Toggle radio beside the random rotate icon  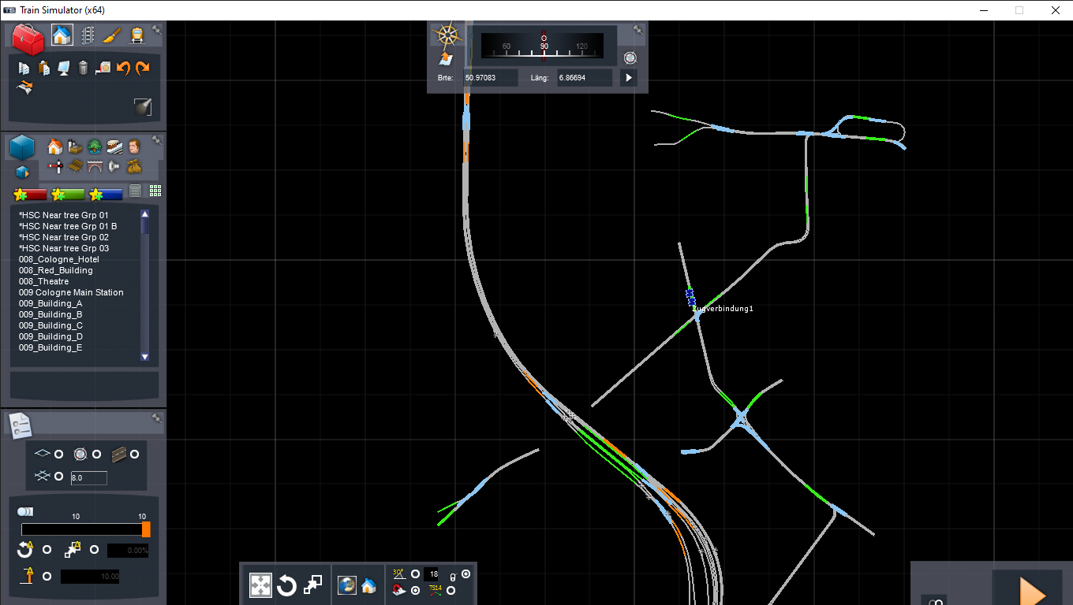coord(47,550)
